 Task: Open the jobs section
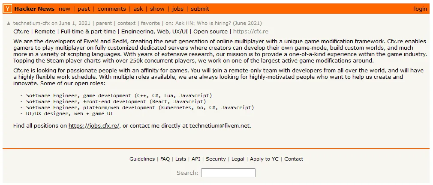coord(177,9)
